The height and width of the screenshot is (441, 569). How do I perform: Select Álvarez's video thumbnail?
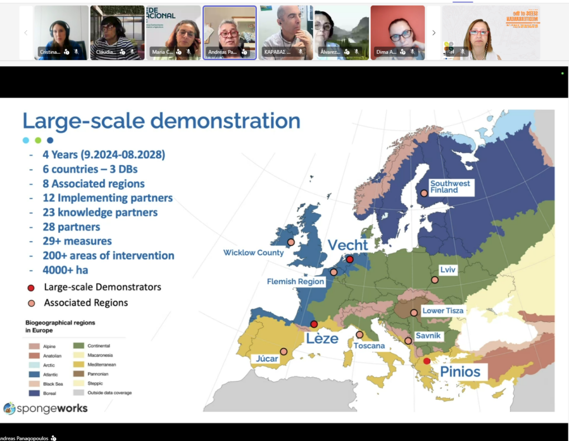(x=342, y=33)
